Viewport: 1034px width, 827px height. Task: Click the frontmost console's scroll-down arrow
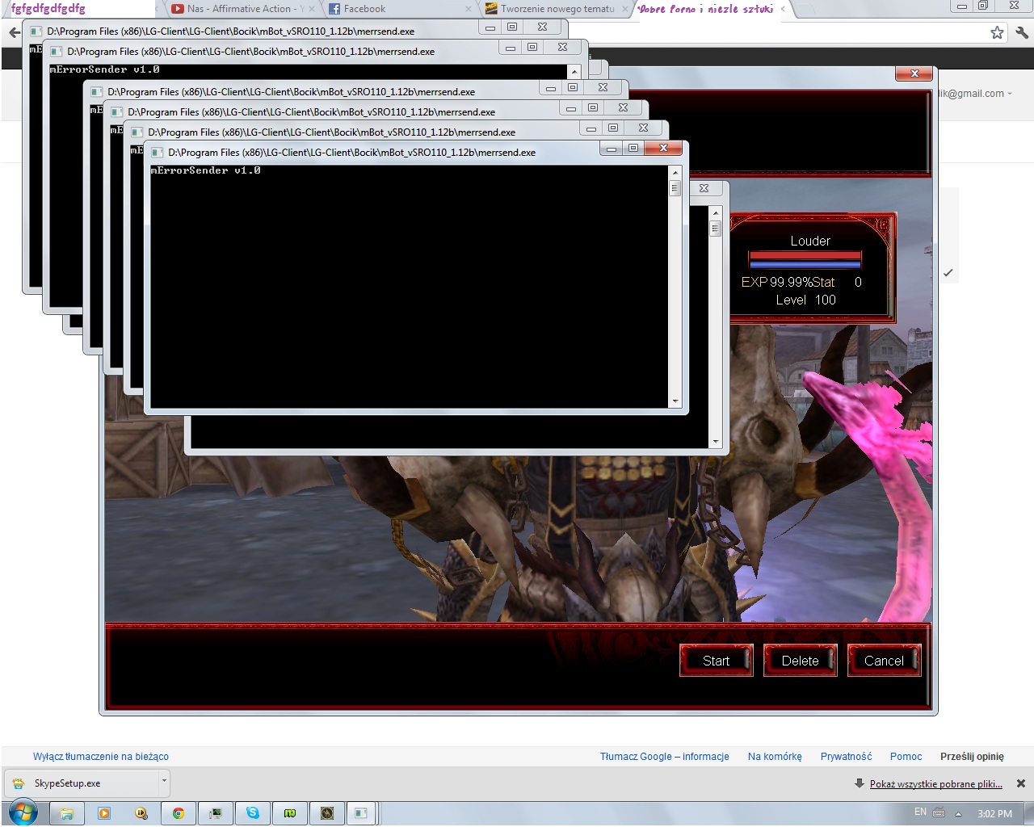(675, 401)
